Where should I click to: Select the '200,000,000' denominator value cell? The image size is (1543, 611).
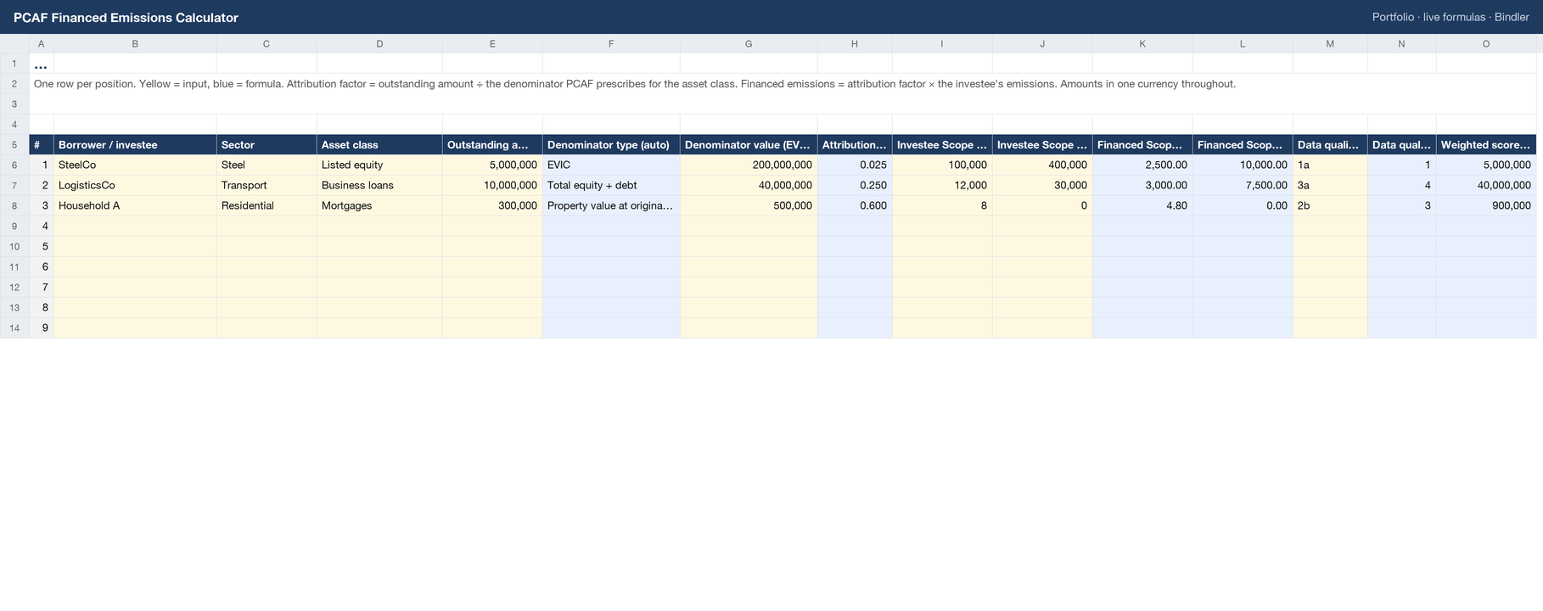click(749, 165)
